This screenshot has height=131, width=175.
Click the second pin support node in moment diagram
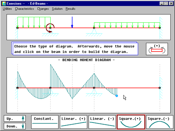coord(94,88)
